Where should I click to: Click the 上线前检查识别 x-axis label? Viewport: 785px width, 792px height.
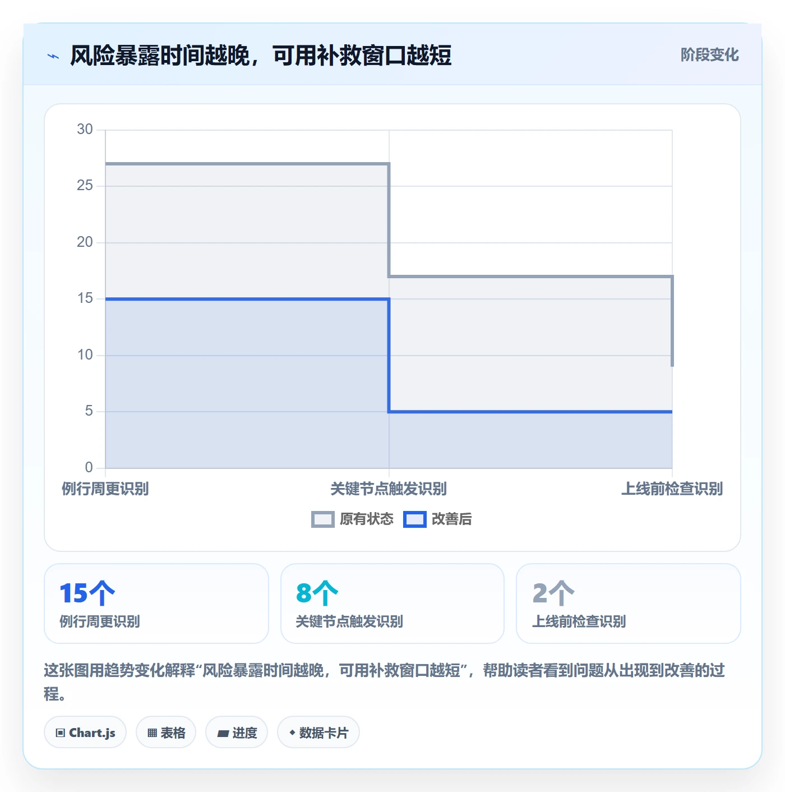pos(672,489)
